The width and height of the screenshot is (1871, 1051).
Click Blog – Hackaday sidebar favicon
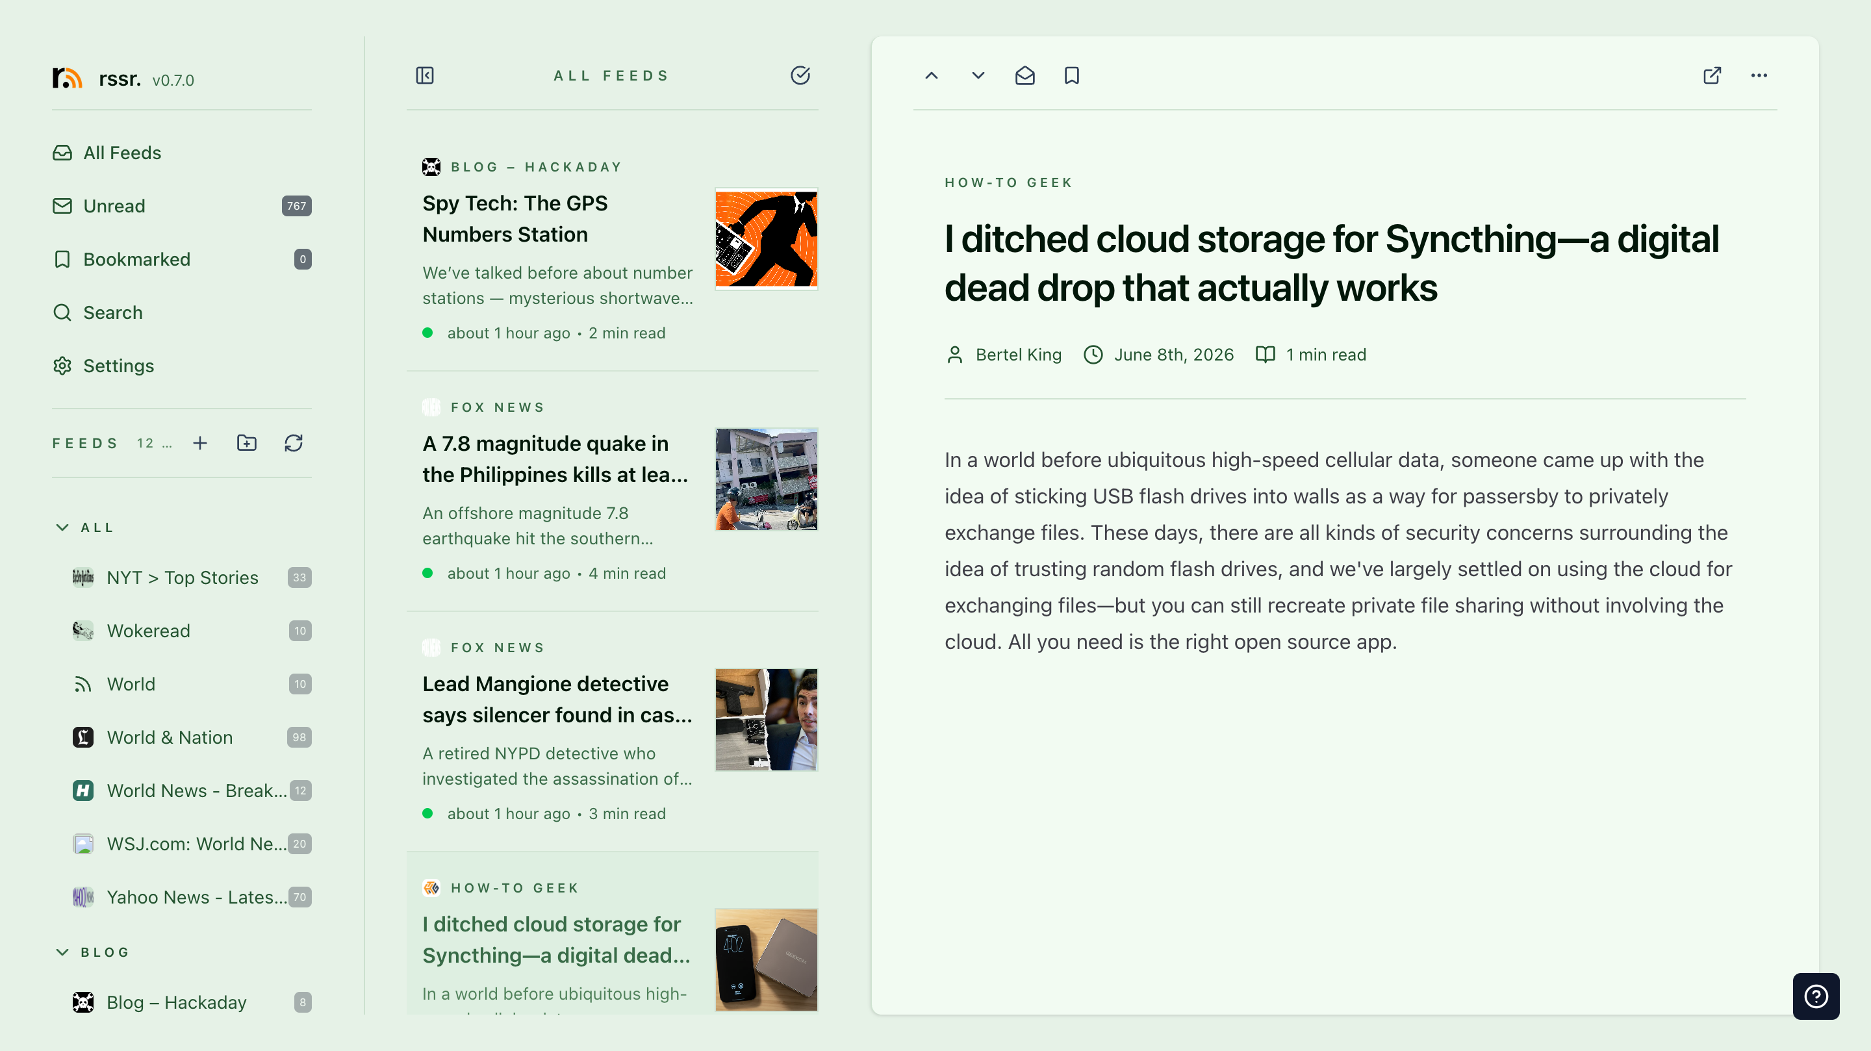83,1002
